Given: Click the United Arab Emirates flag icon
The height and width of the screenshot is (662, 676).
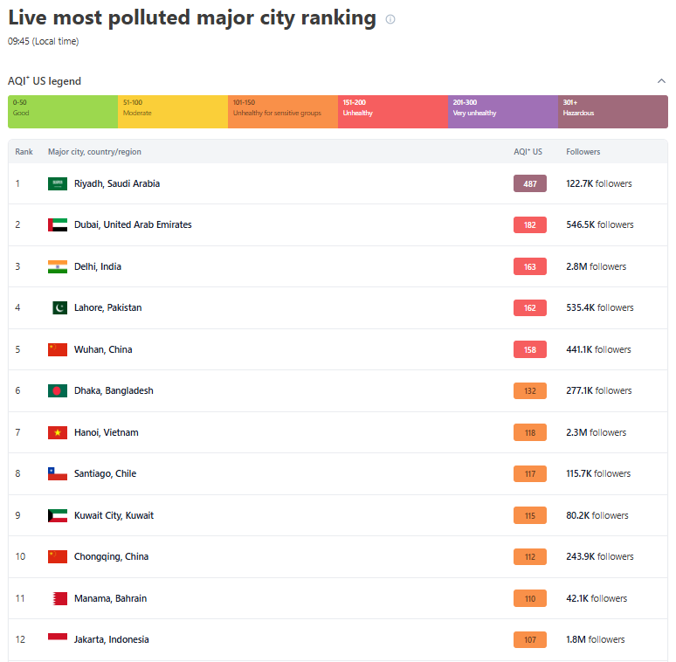Looking at the screenshot, I should point(58,224).
